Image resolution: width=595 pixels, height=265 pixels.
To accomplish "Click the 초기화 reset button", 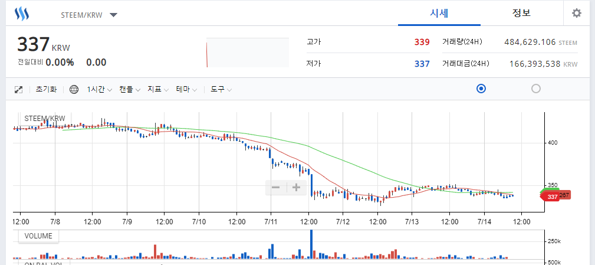I will click(47, 90).
